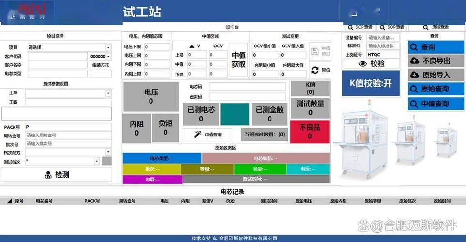Screen dimensions: 466x242
Task: Click the 差值V column header
Action: 208,201
